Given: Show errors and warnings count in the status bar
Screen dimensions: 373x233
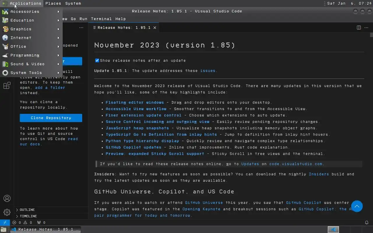Looking at the screenshot, I should (22, 223).
